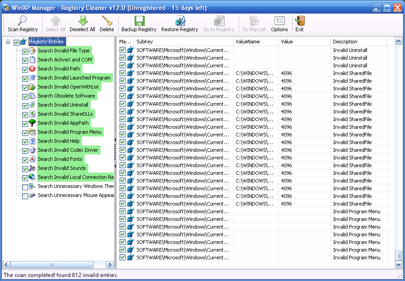Enable Search Unnecessary Windows Themes checkbox

(x=25, y=187)
